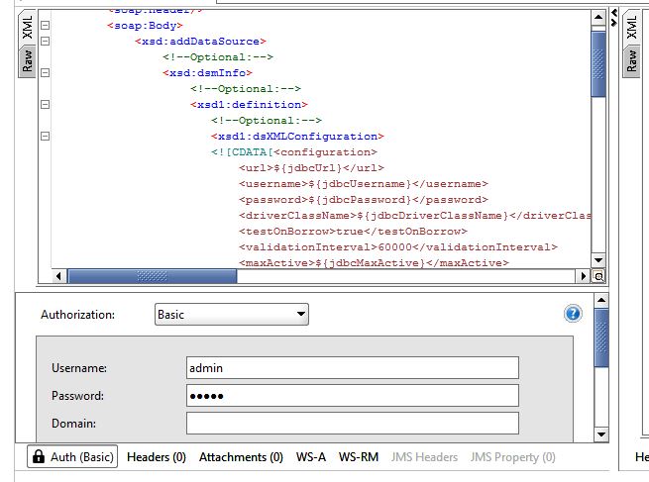Collapse the xsd1:definition node
Viewport: 649px width, 482px height.
[46, 104]
